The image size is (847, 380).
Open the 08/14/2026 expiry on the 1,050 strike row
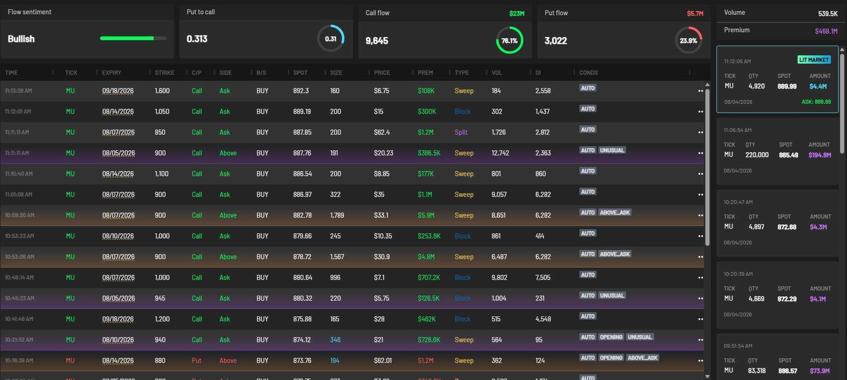coord(118,112)
